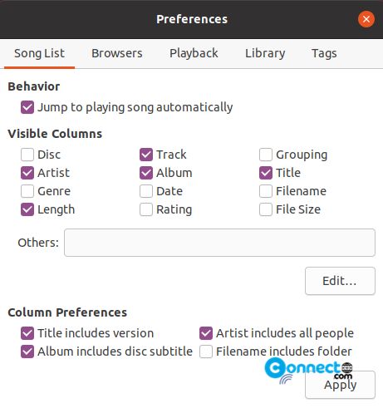The width and height of the screenshot is (383, 408).
Task: Disable Jump to playing song automatically
Action: point(27,107)
